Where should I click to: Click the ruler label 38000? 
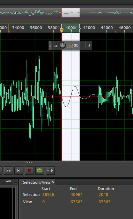pos(54,28)
